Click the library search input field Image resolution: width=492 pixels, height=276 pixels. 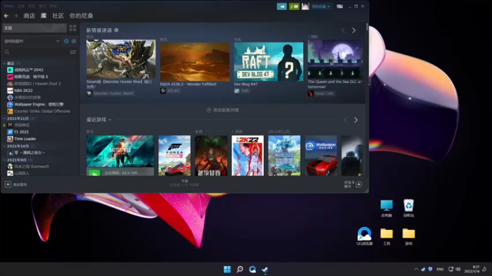tap(39, 52)
